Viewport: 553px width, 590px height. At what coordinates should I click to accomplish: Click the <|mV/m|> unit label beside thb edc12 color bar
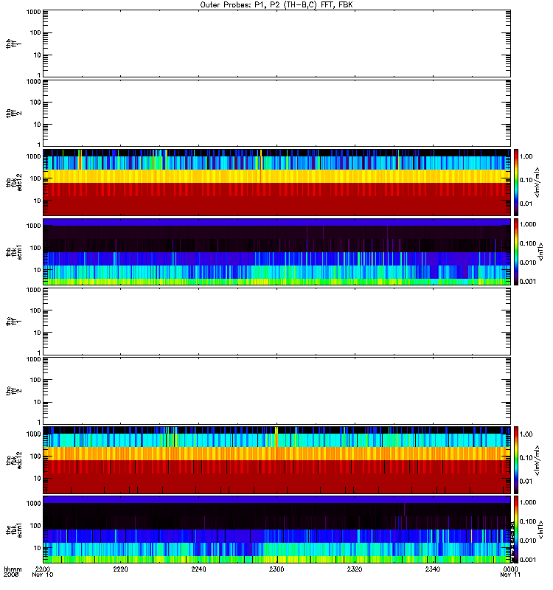coord(538,182)
